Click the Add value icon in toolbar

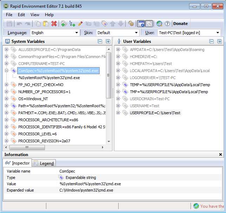tap(72, 24)
